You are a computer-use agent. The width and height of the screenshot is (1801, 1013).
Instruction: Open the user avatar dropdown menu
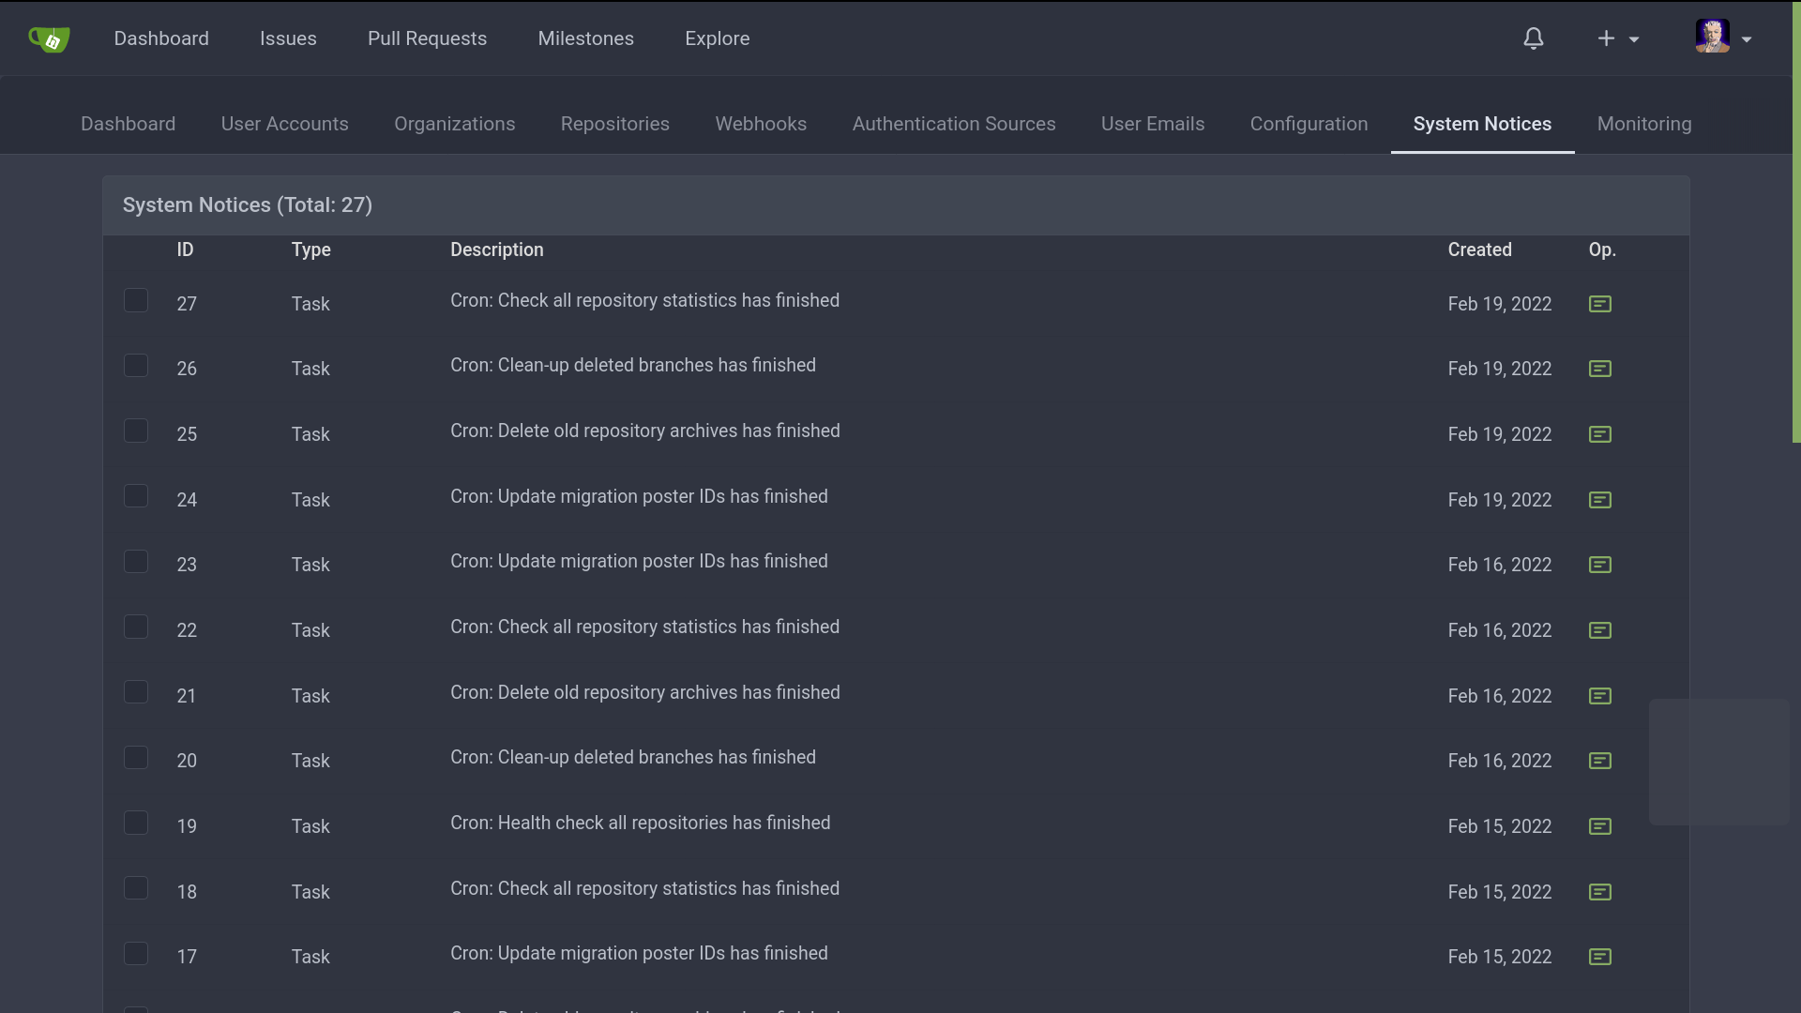pos(1713,37)
